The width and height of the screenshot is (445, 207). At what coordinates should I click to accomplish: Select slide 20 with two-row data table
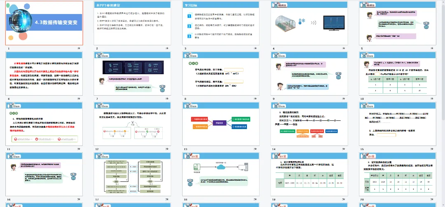coord(398,174)
